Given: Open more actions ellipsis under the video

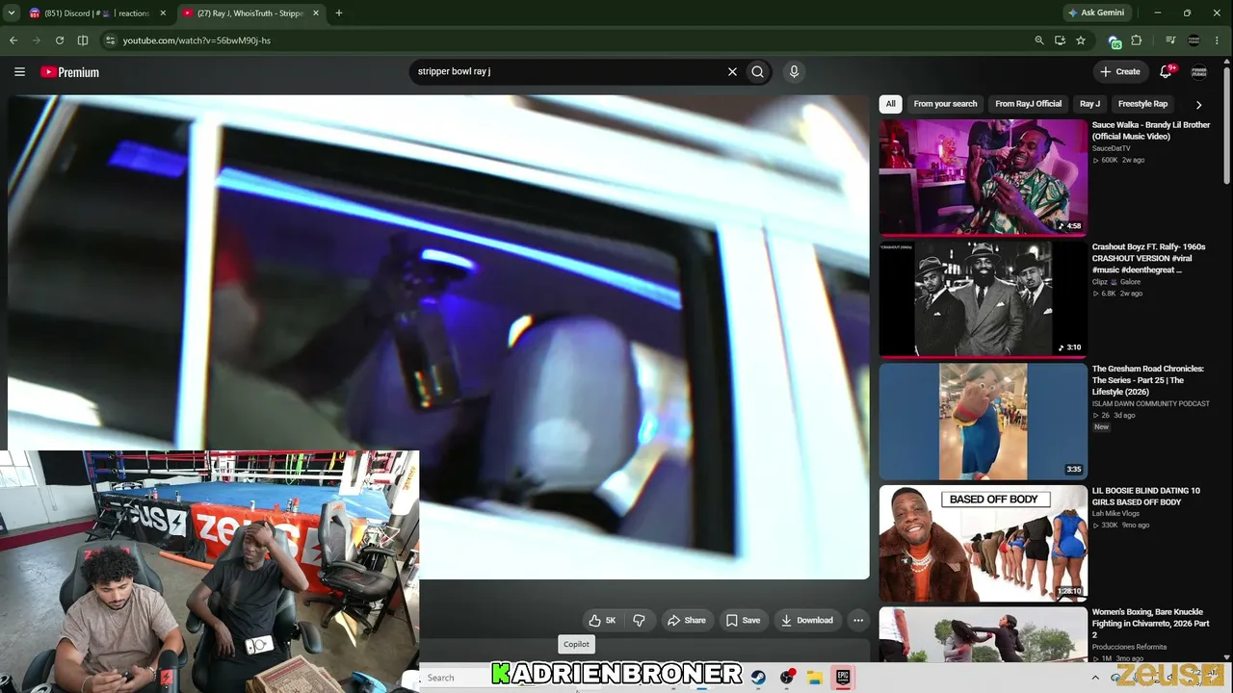Looking at the screenshot, I should [858, 621].
